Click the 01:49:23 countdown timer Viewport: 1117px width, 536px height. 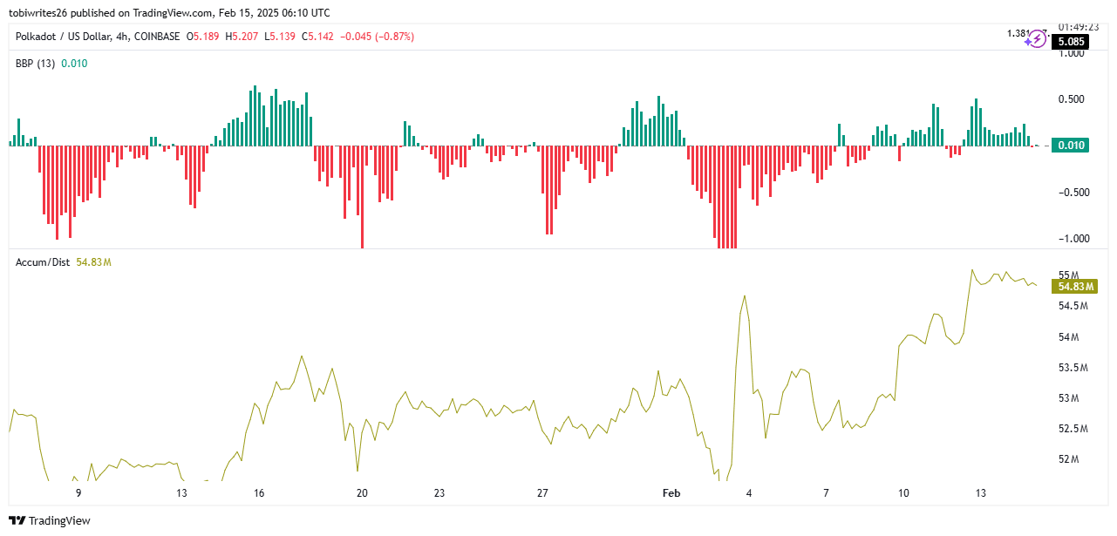click(x=1077, y=26)
